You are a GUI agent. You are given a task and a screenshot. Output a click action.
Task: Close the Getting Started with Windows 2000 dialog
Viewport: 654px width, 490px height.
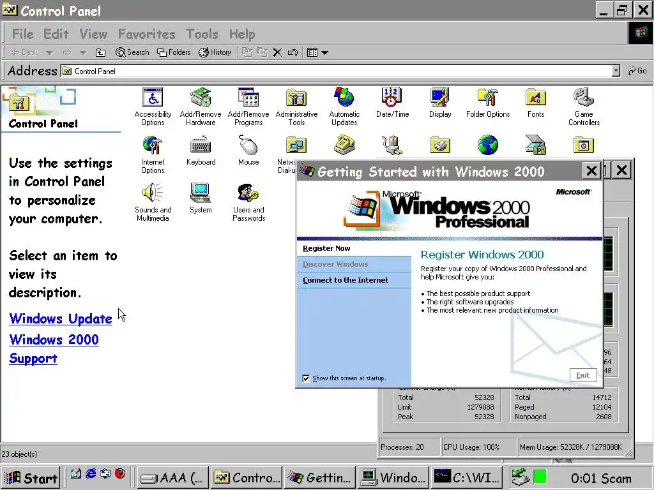tap(591, 171)
